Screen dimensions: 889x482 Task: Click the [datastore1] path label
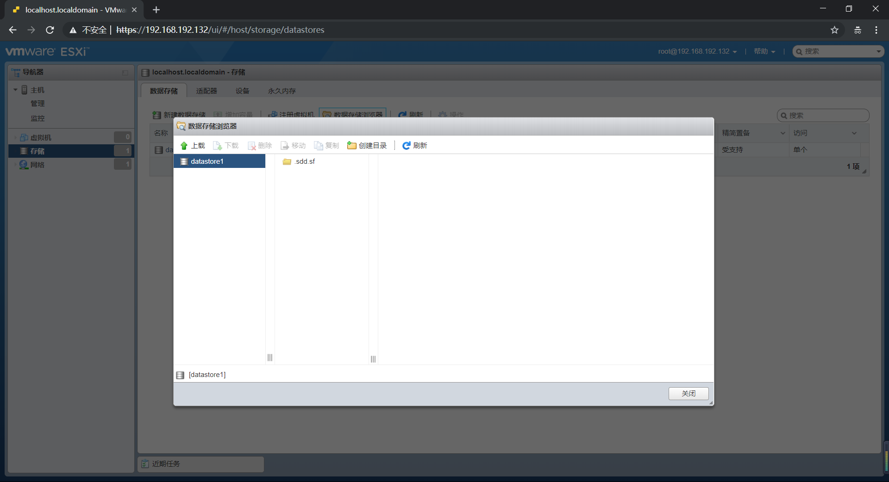tap(207, 375)
